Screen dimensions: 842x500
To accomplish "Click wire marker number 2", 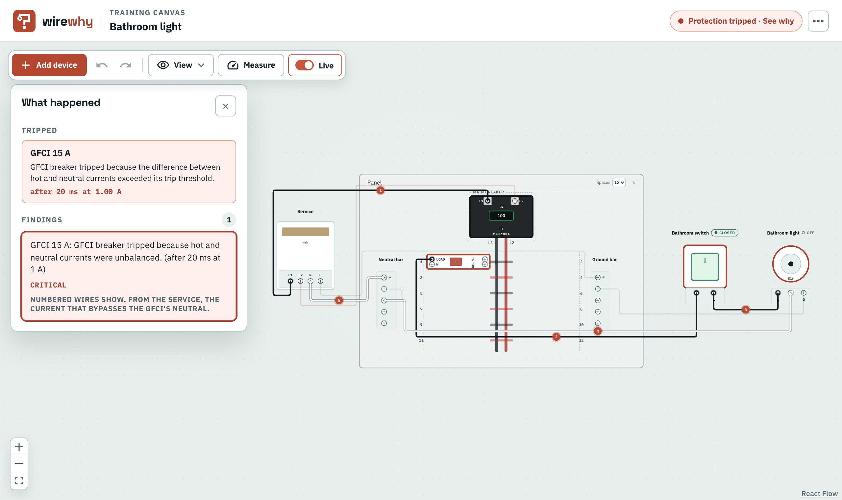I will (556, 337).
